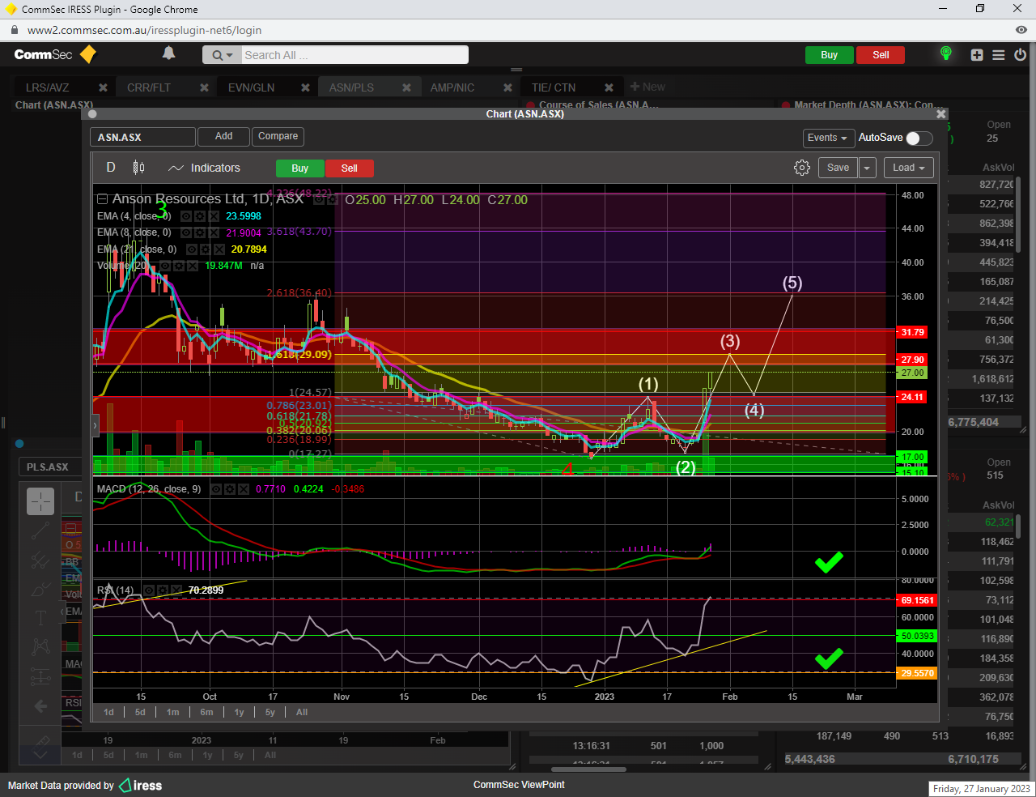Viewport: 1036px width, 797px height.
Task: Remove the EMA (8, close, 0) indicator
Action: tap(214, 232)
